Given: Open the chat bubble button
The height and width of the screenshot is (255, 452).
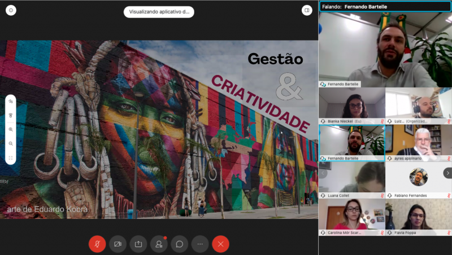Looking at the screenshot, I should (179, 244).
